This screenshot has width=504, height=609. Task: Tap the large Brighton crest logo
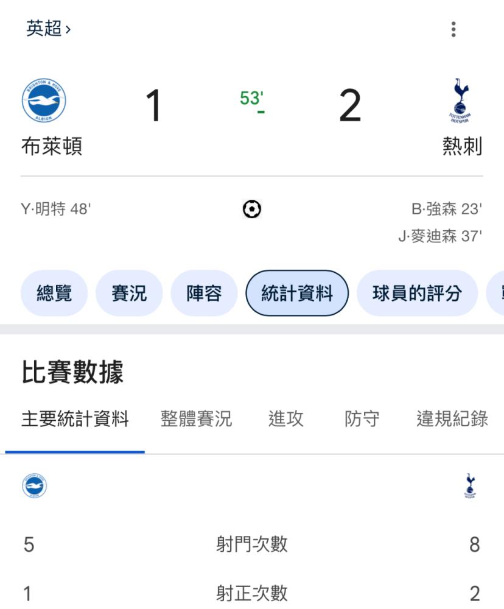point(44,100)
